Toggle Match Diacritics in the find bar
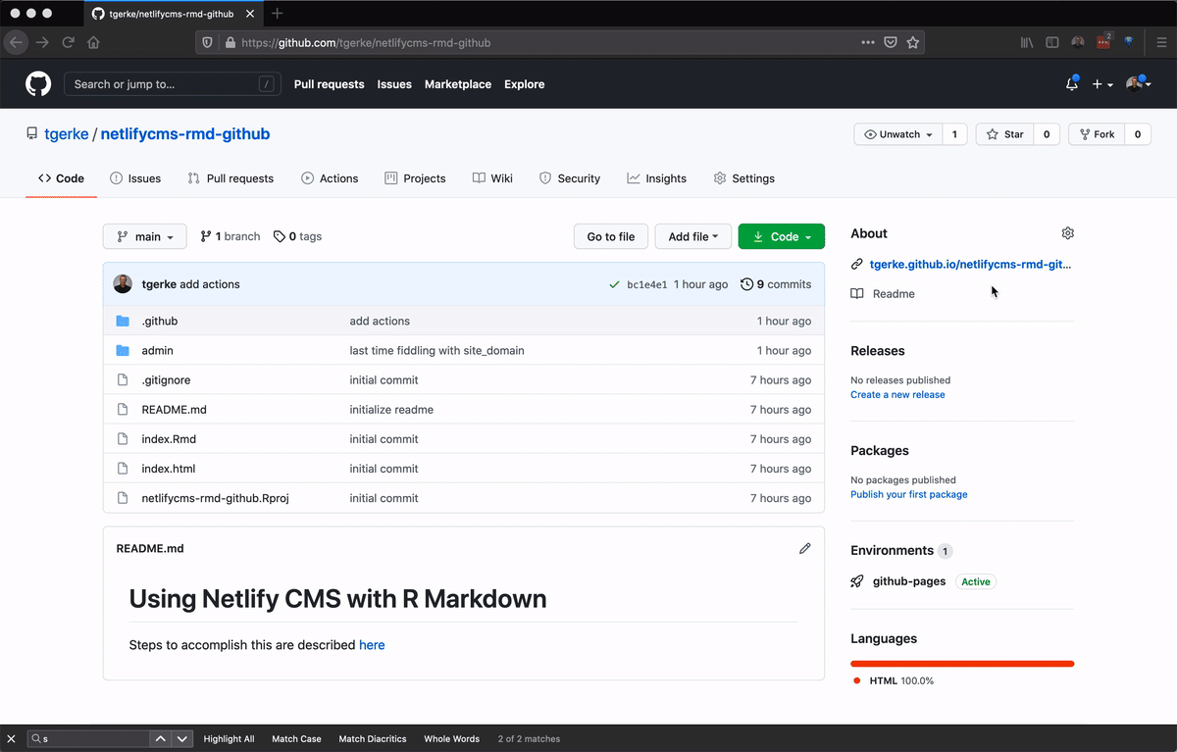Image resolution: width=1177 pixels, height=752 pixels. click(x=372, y=738)
